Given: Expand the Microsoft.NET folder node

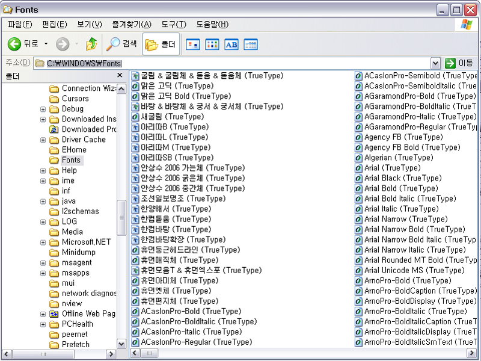Looking at the screenshot, I should pyautogui.click(x=43, y=242).
